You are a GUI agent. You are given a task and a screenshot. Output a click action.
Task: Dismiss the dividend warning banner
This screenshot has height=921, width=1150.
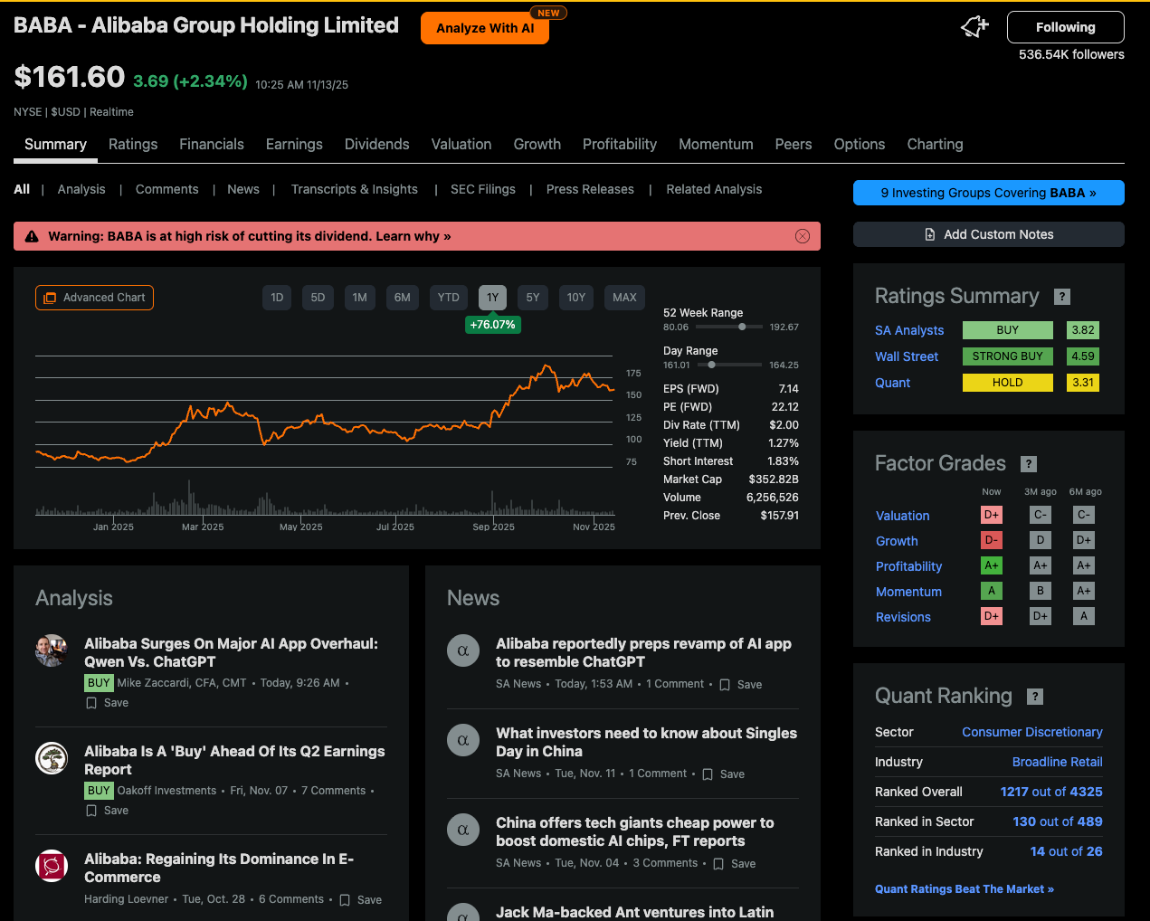803,236
